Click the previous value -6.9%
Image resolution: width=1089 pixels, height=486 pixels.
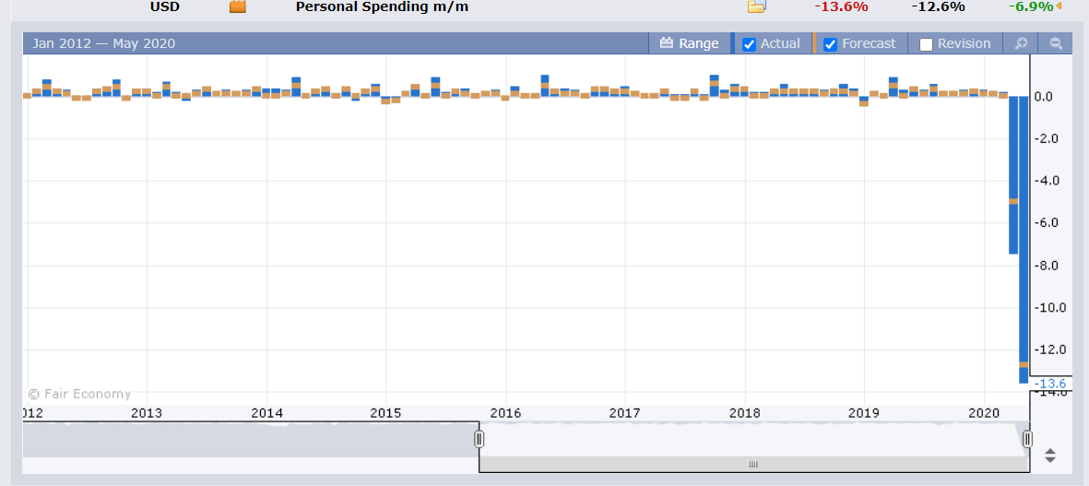tap(1031, 7)
